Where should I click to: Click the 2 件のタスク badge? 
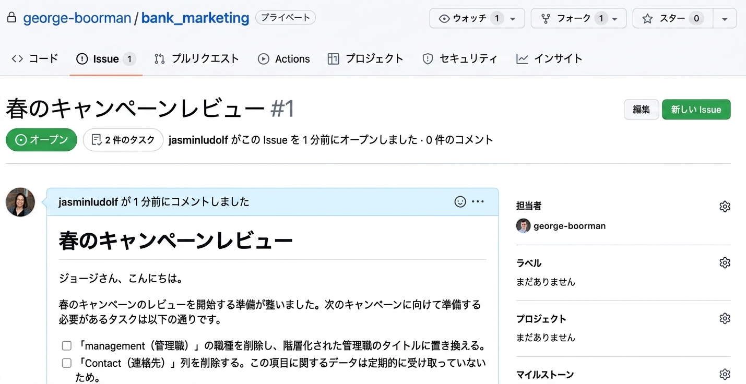pyautogui.click(x=123, y=140)
